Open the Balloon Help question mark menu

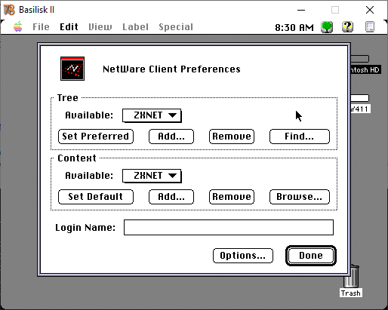point(347,26)
